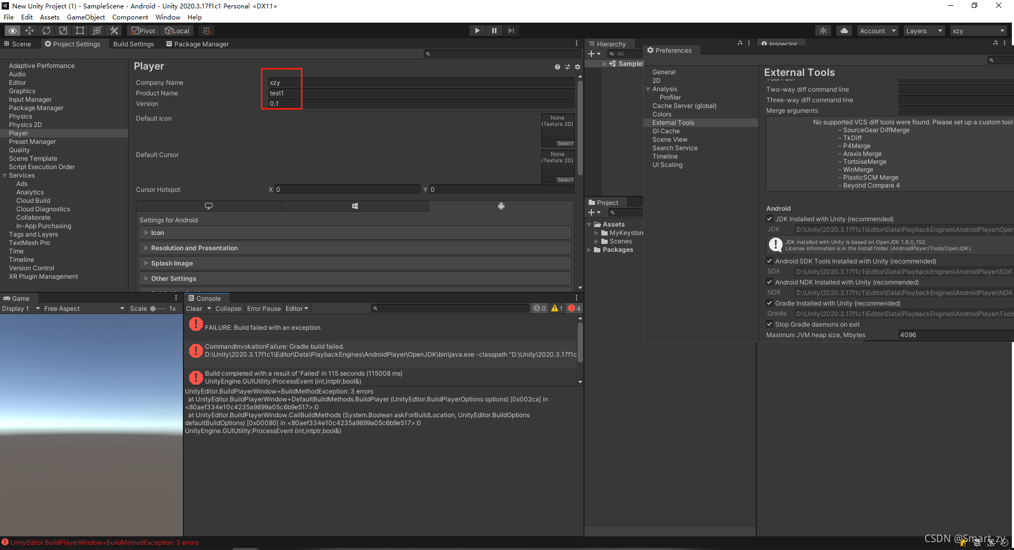Open console Editor dropdown
This screenshot has width=1014, height=550.
pyautogui.click(x=297, y=309)
